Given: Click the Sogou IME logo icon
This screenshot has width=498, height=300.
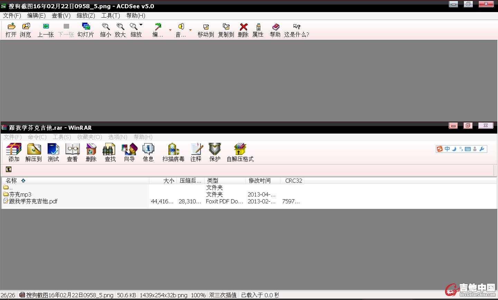Looking at the screenshot, I should (x=440, y=149).
